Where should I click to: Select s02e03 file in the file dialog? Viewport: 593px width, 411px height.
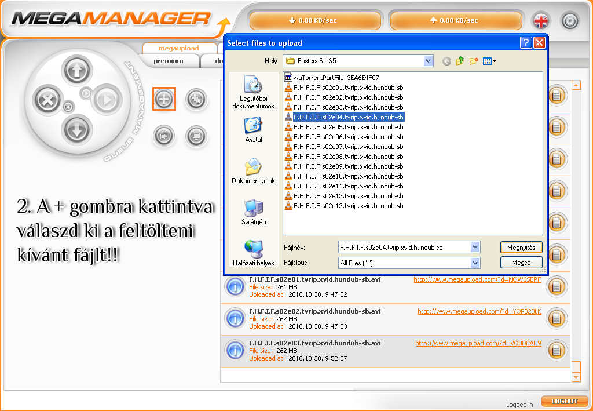click(x=344, y=107)
